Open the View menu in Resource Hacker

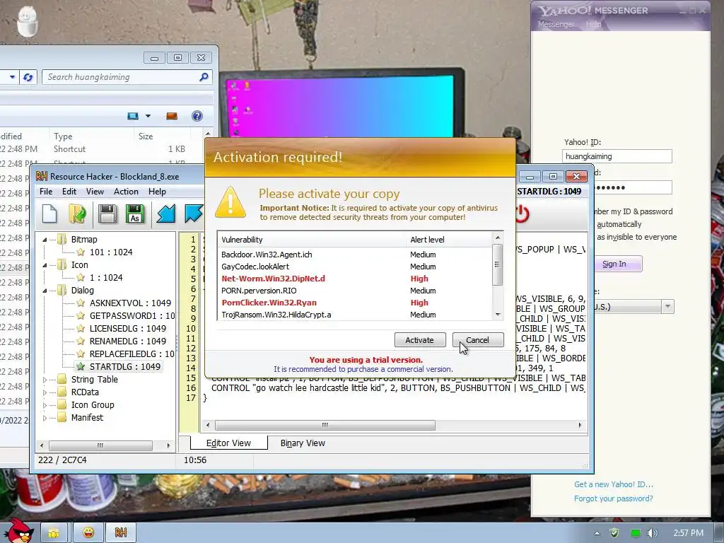[x=95, y=192]
